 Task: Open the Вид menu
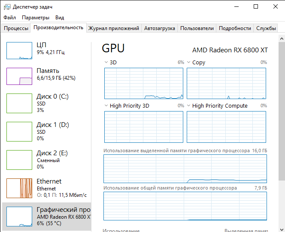(x=60, y=18)
